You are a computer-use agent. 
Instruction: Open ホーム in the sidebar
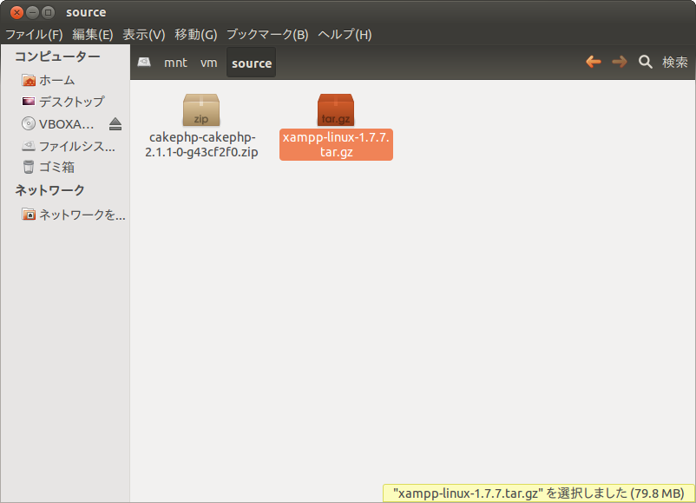(x=56, y=81)
